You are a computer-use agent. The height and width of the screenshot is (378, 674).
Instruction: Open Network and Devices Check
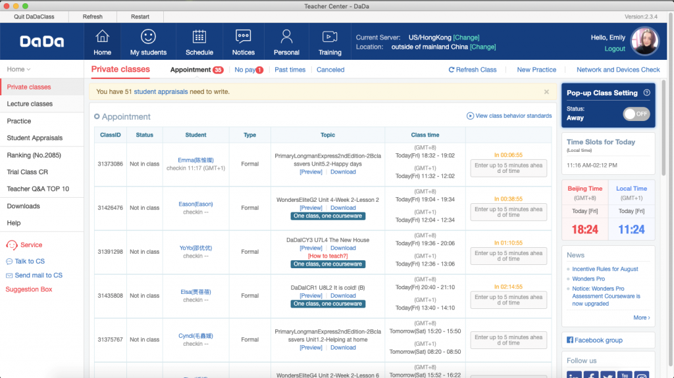618,70
